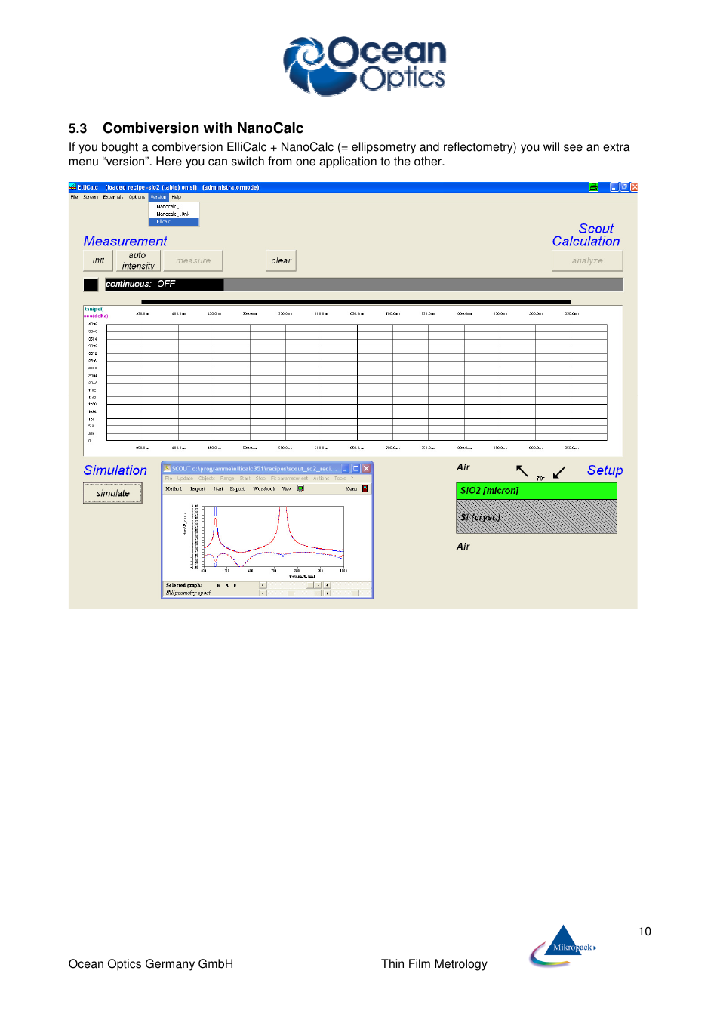
Task: Click Workbook in the SCOUT toolbar
Action: pos(264,488)
